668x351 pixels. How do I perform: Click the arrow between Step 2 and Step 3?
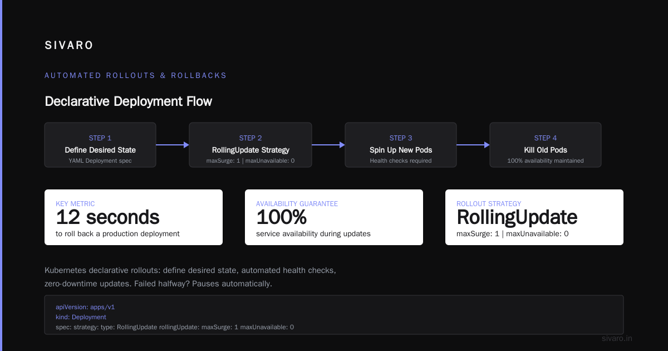tap(328, 145)
